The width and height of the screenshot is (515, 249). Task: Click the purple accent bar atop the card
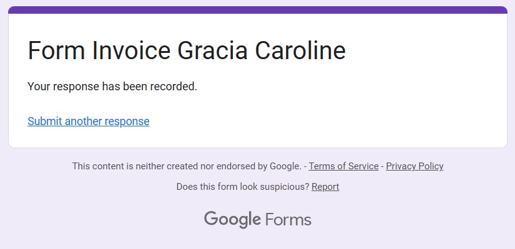click(x=257, y=9)
